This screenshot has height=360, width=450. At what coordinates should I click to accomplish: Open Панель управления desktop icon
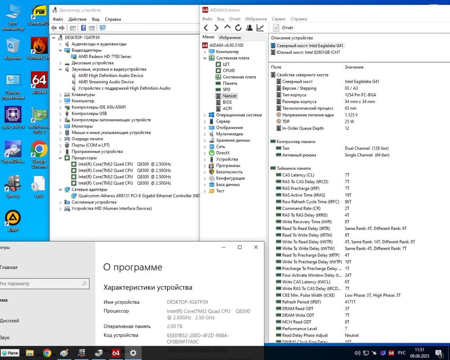(13, 87)
